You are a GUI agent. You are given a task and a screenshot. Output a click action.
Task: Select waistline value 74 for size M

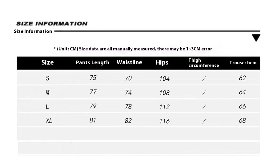(128, 93)
